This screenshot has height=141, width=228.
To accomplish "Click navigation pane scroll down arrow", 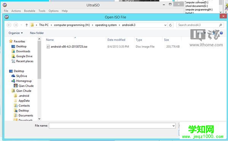I will (x=39, y=119).
